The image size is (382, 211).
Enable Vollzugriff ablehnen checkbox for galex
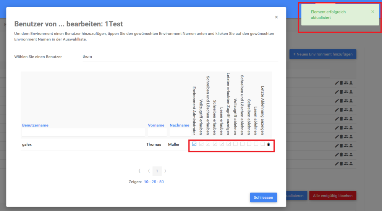236,144
